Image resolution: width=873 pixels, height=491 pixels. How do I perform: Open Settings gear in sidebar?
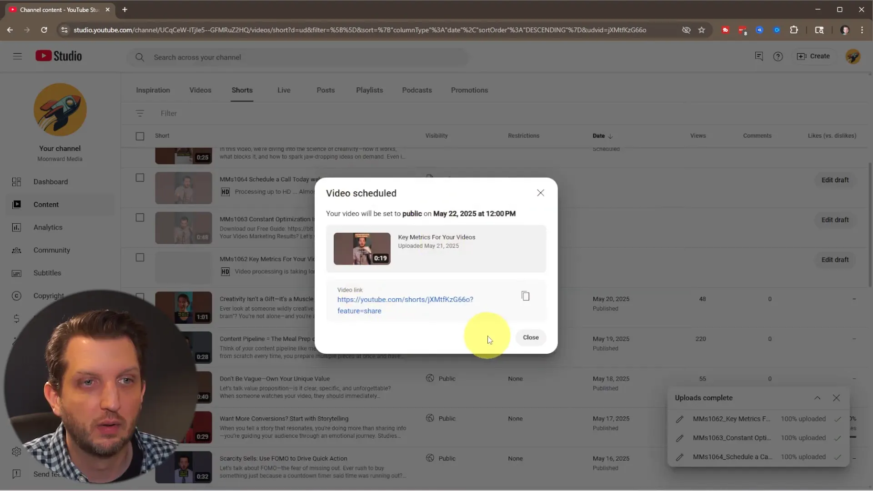point(16,451)
